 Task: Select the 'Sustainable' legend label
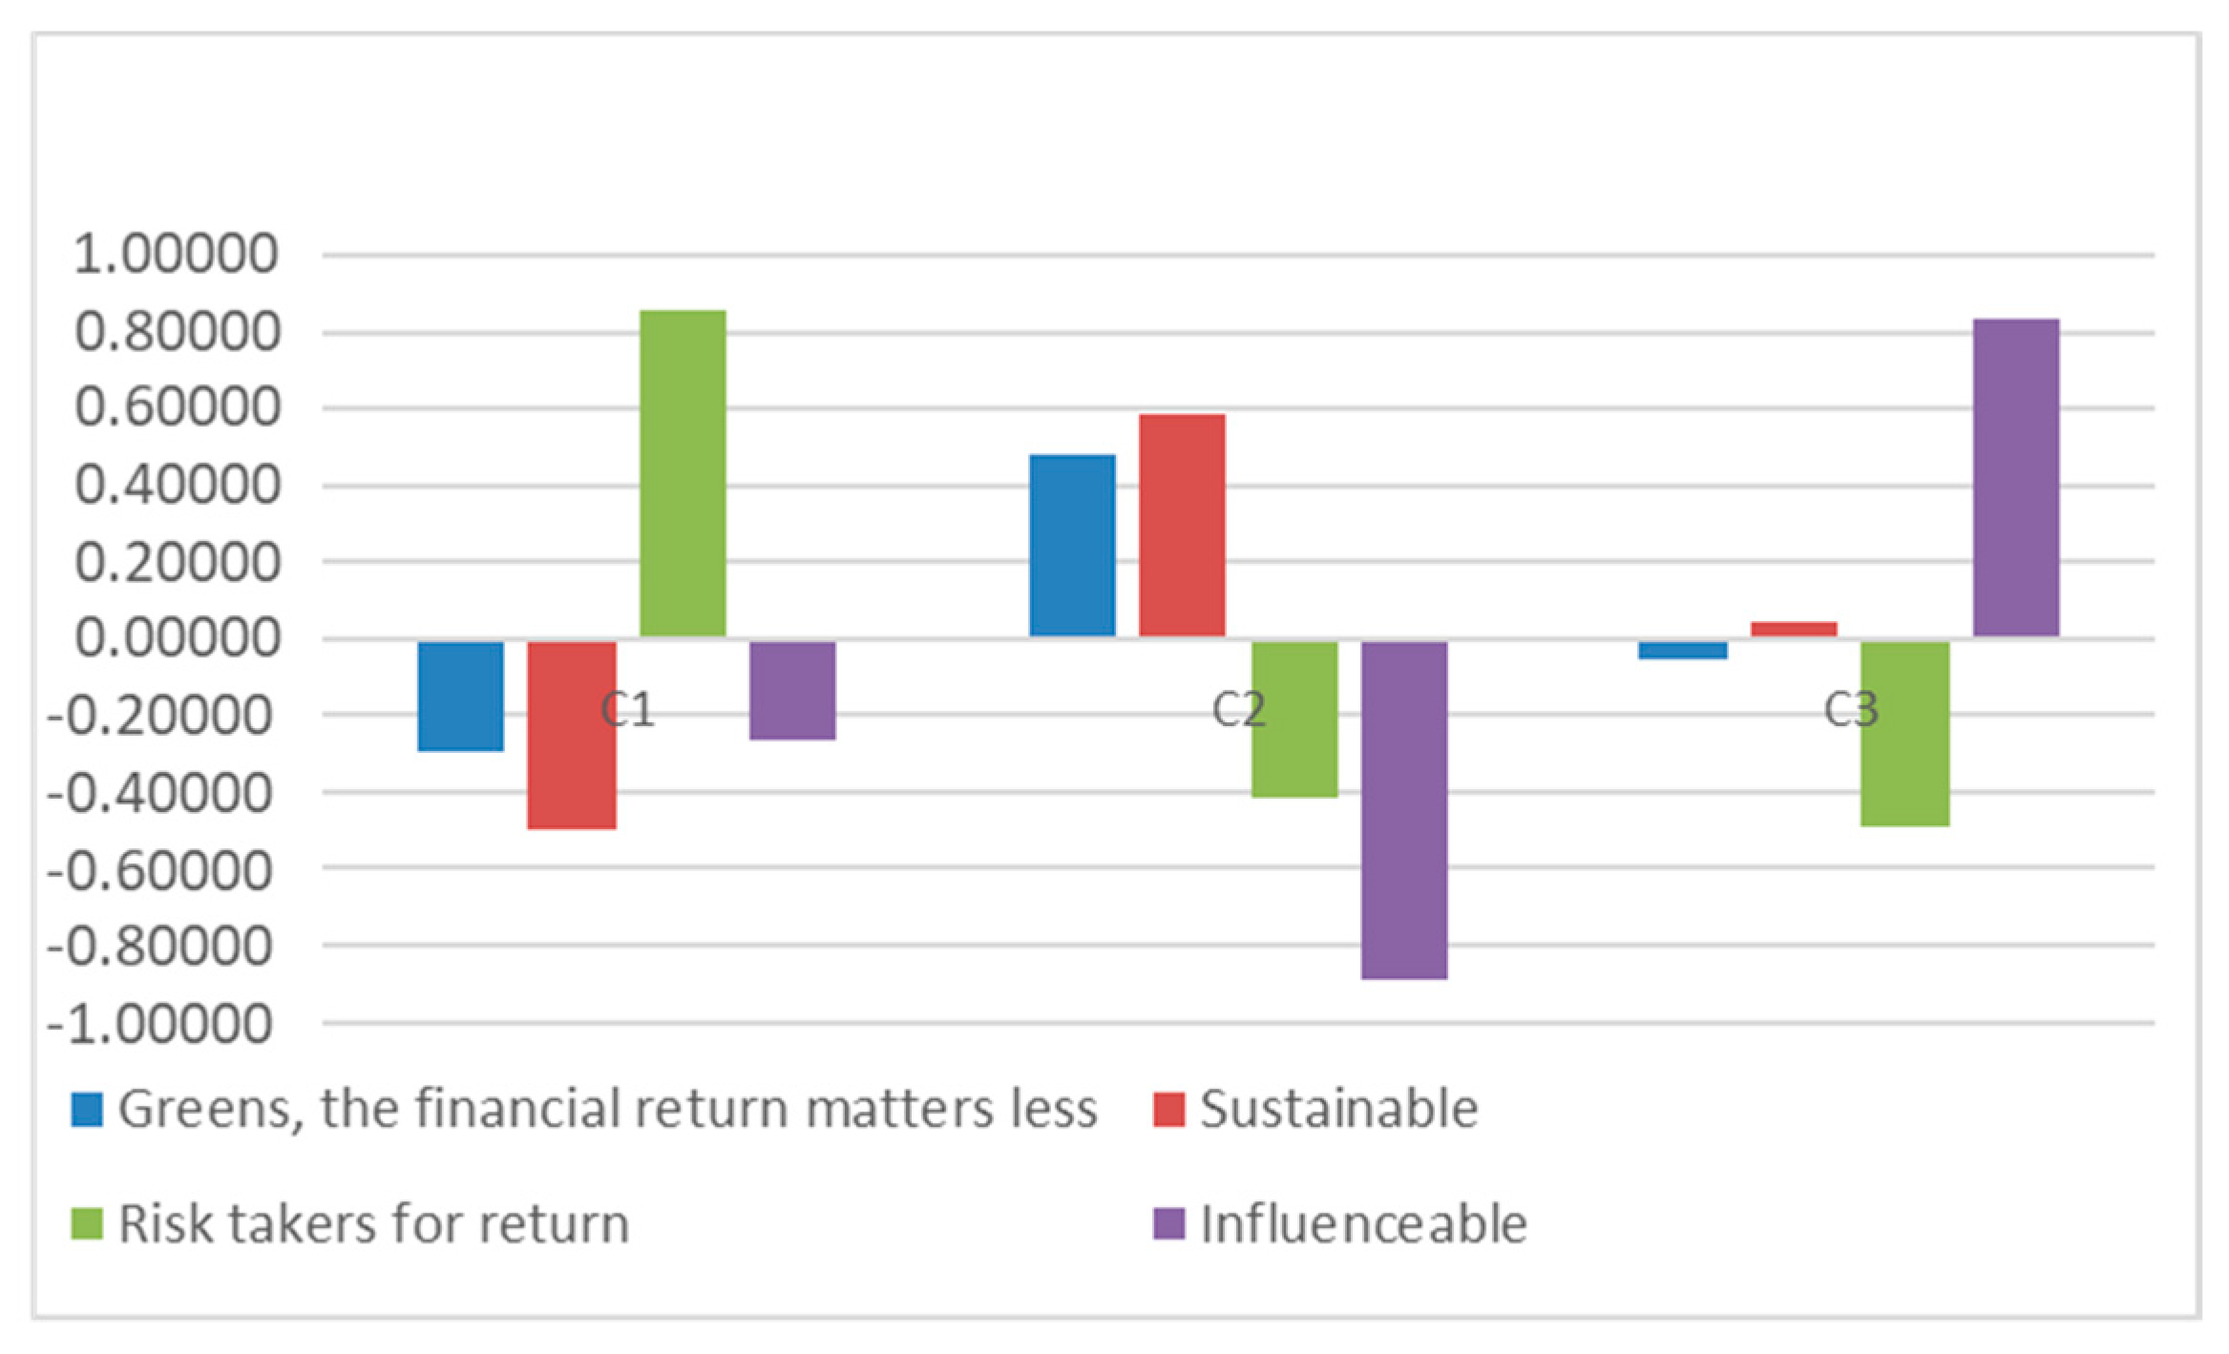click(1338, 1110)
